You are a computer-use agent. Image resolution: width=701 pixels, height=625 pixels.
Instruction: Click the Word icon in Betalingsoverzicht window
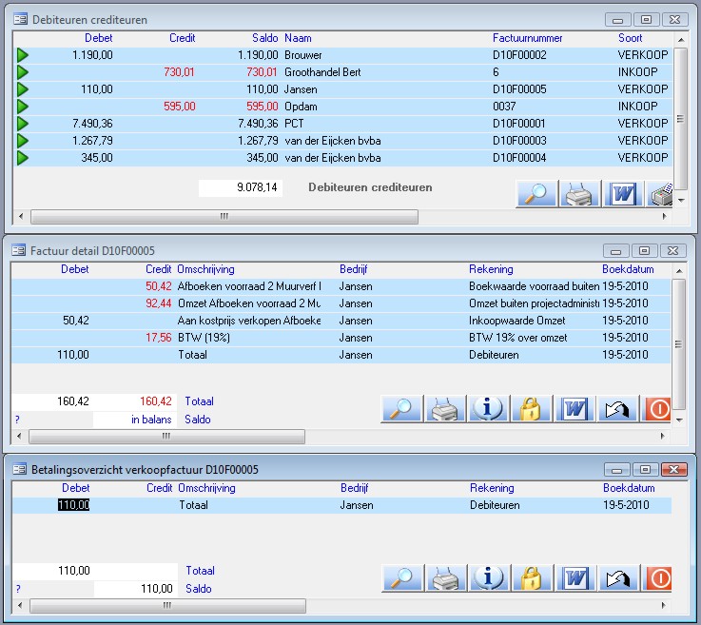(575, 577)
